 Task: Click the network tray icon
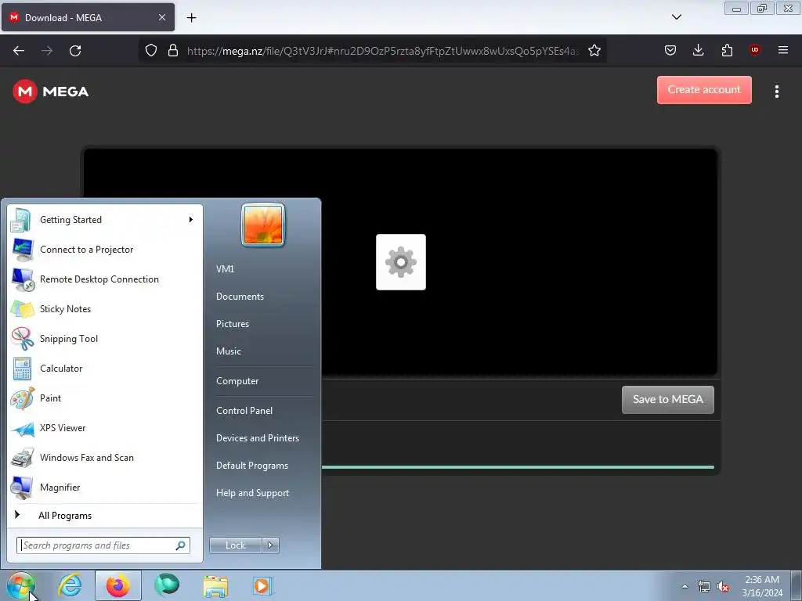(704, 587)
